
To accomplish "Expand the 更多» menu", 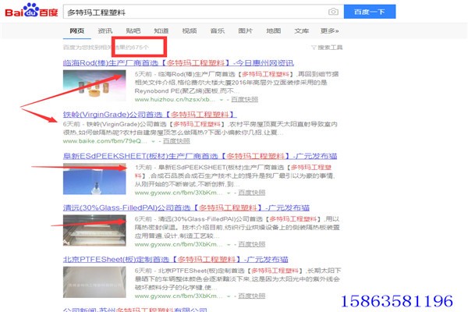I will pyautogui.click(x=329, y=30).
